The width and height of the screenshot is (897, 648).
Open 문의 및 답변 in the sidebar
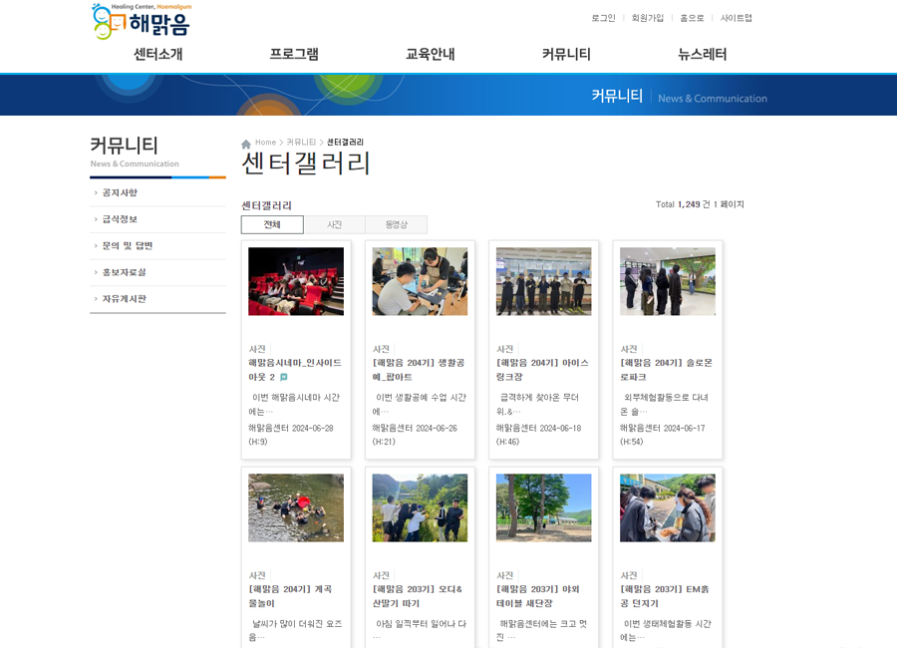(127, 246)
